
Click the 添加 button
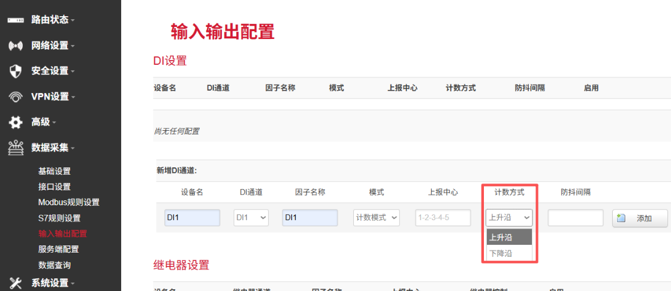640,218
